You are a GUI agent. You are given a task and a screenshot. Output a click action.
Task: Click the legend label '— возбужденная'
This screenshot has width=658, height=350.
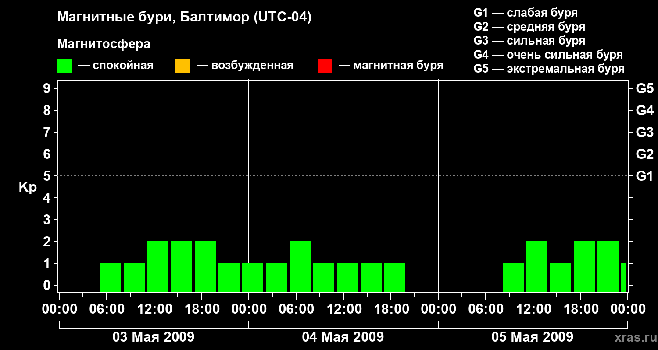click(x=245, y=66)
